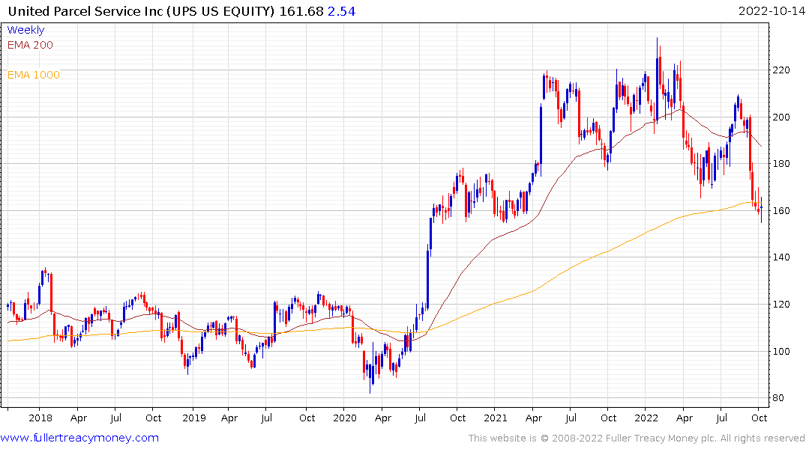Screen dimensions: 806x449
Task: Click the 2020 year axis label
Action: pos(345,418)
